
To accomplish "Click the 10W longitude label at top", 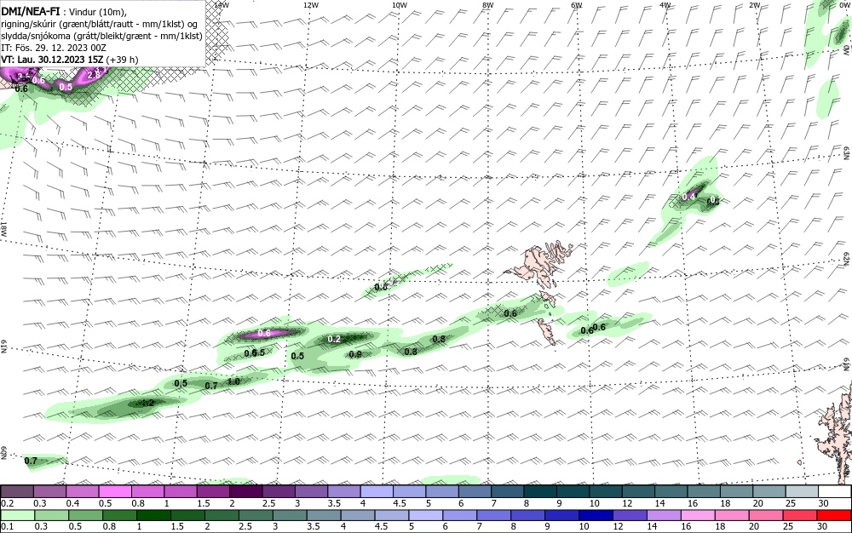I will click(400, 5).
